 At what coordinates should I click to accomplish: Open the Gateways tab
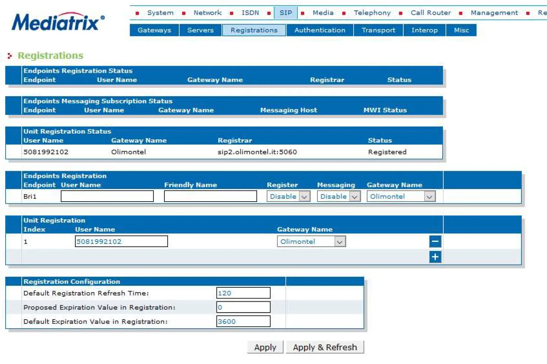(154, 30)
